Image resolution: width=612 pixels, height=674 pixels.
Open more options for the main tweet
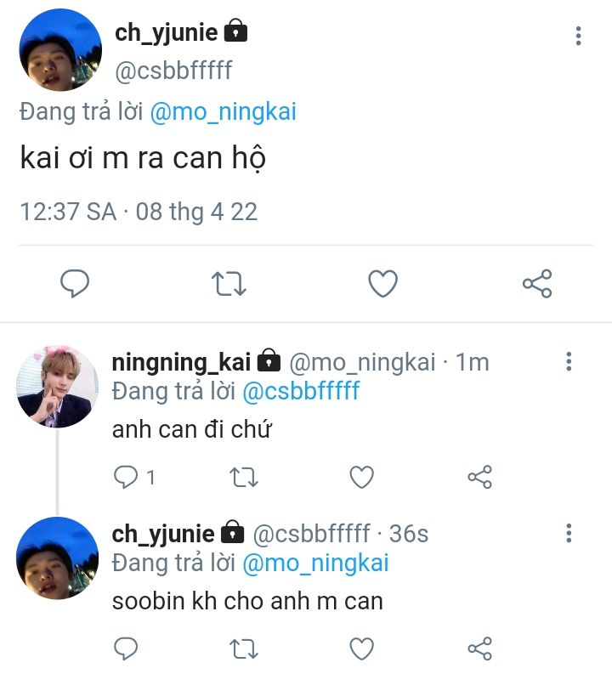point(578,36)
